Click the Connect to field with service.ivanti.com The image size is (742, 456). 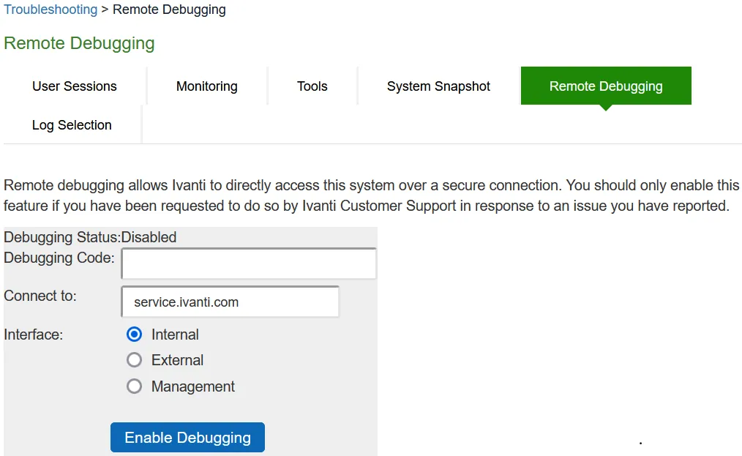tap(230, 302)
